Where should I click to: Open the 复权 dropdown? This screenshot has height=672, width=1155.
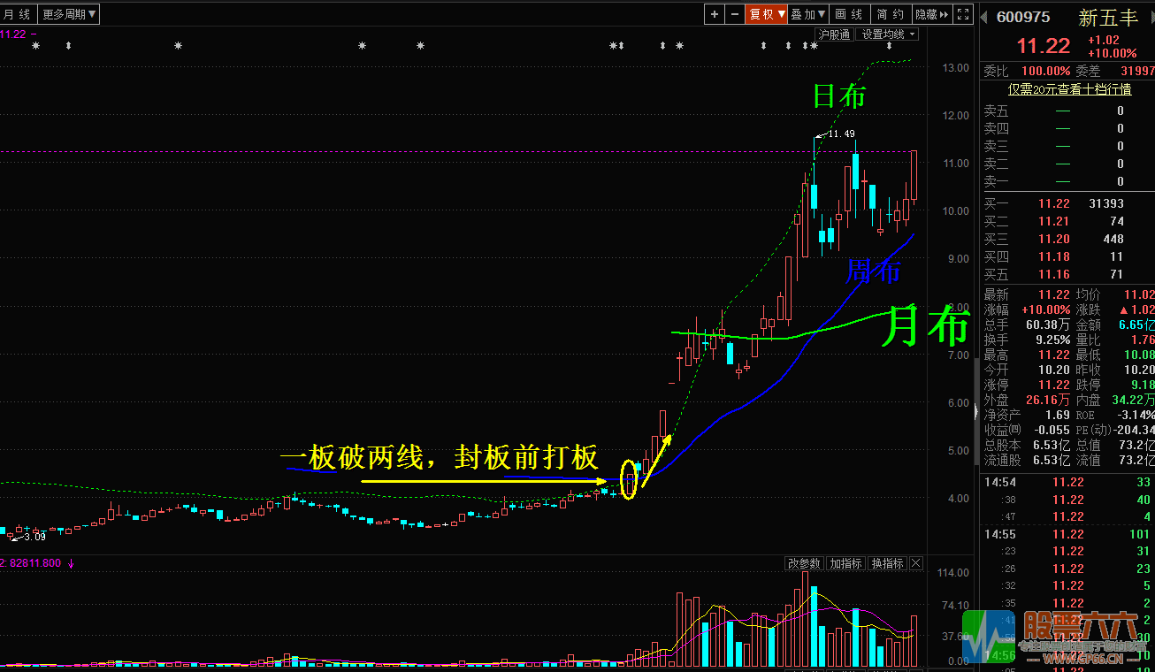point(767,14)
